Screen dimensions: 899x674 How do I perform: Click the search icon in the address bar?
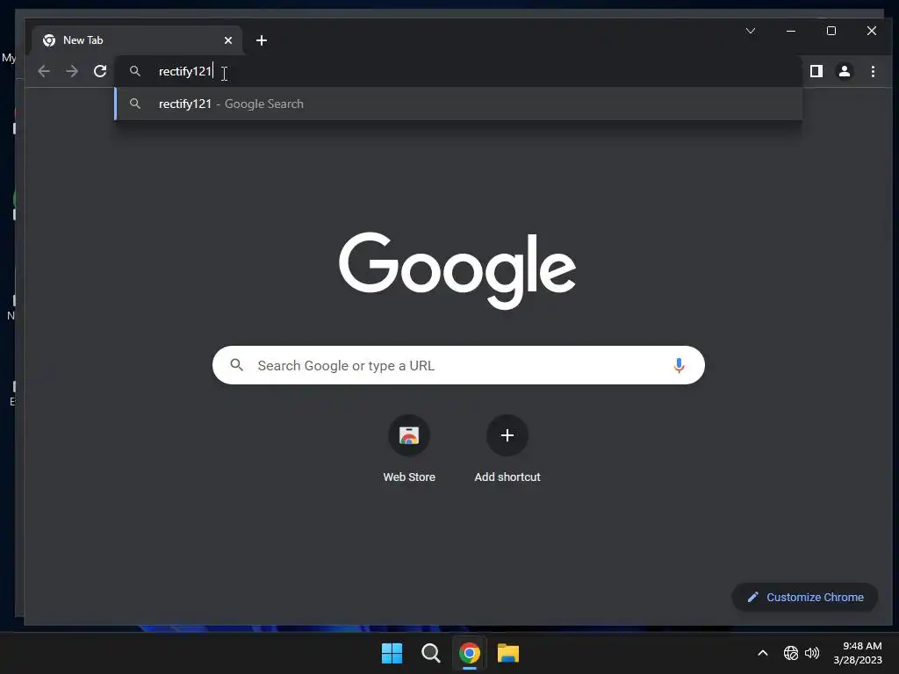click(x=135, y=71)
